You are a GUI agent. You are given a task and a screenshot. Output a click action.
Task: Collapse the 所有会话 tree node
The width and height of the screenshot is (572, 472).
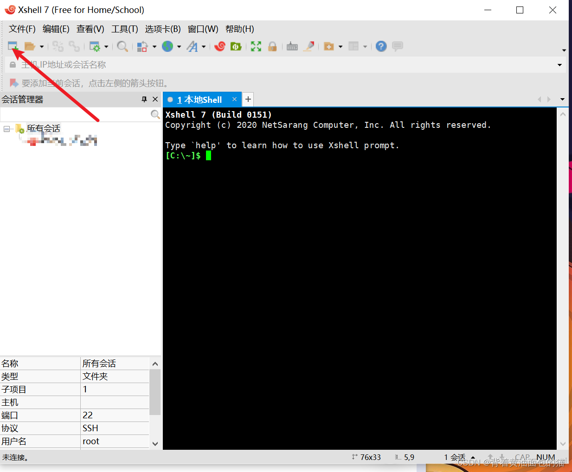click(x=6, y=129)
